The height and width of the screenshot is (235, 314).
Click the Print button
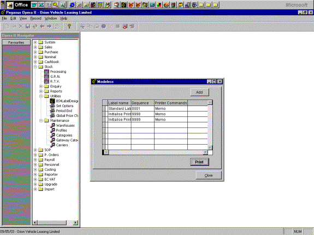tap(199, 162)
